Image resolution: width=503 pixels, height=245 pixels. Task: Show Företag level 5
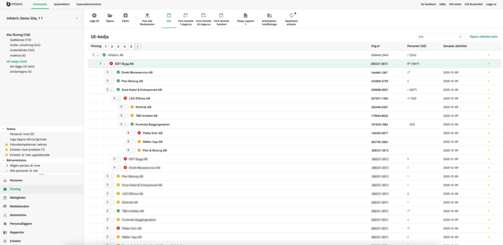pyautogui.click(x=131, y=47)
